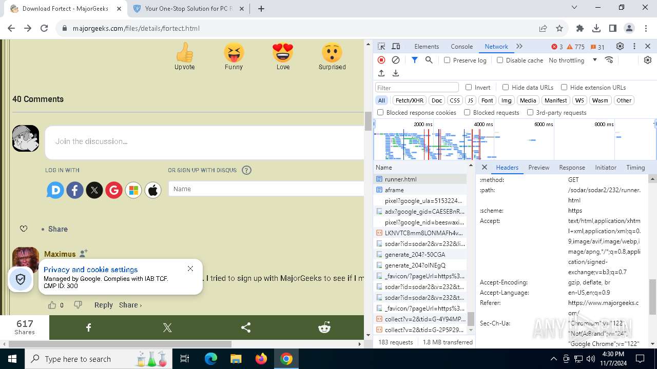Click the Join the discussion box
The image size is (657, 369).
point(204,141)
